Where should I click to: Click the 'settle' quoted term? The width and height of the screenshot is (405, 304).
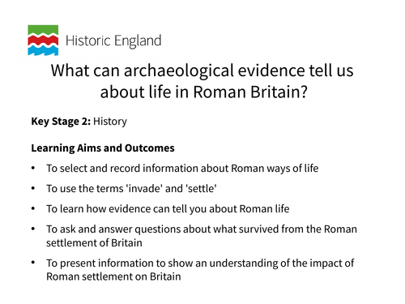click(x=201, y=188)
